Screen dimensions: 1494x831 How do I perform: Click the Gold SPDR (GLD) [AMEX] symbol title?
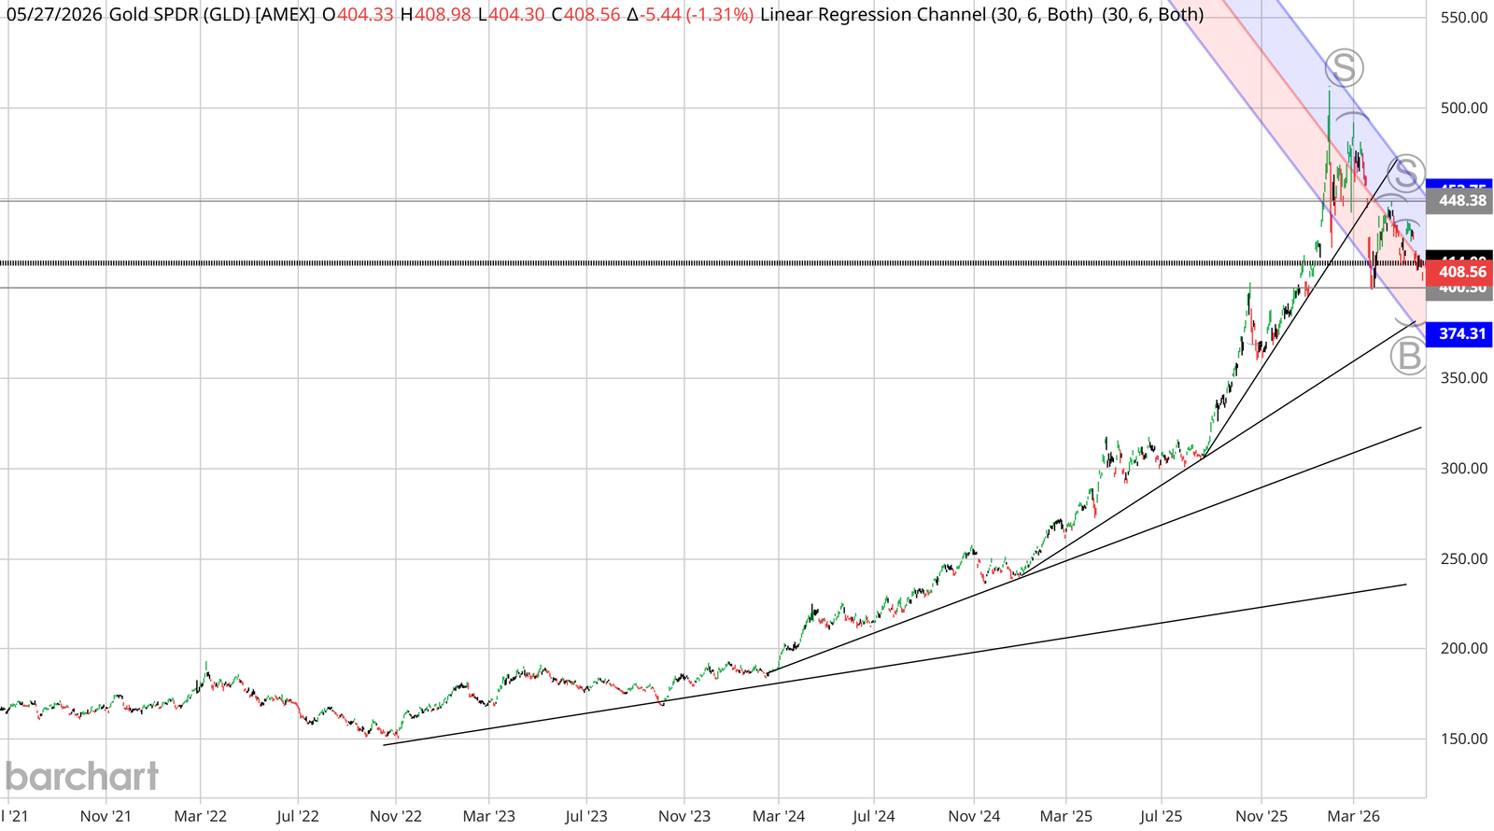212,14
